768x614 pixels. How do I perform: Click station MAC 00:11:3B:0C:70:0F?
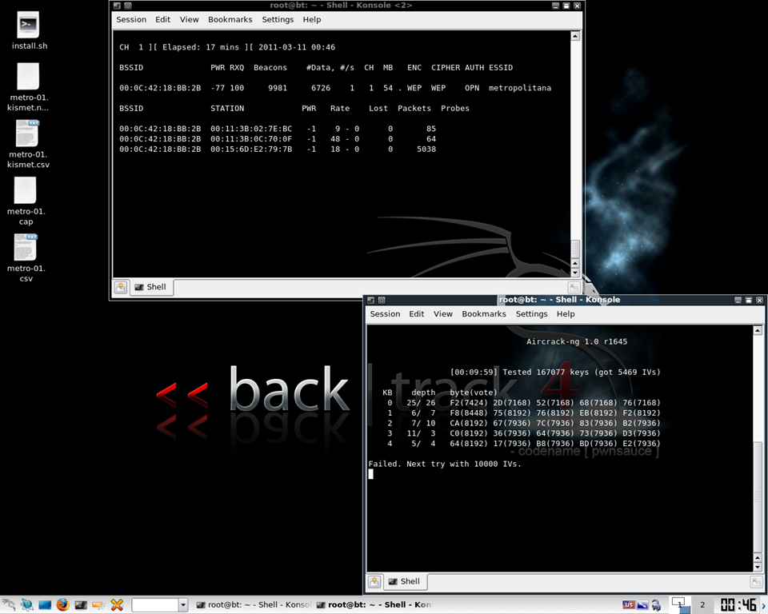point(251,139)
